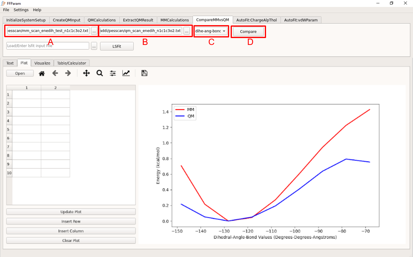The height and width of the screenshot is (257, 413).
Task: Browse for the QM scan file
Action: pyautogui.click(x=187, y=31)
